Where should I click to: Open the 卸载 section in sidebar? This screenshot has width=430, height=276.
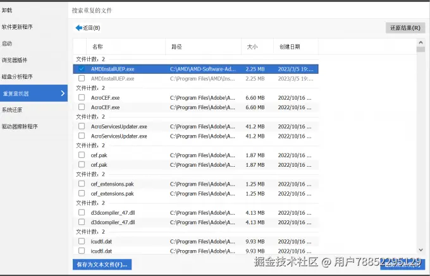[x=7, y=10]
